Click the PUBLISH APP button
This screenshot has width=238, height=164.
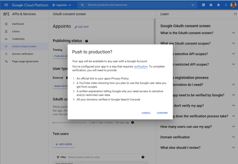point(60,56)
